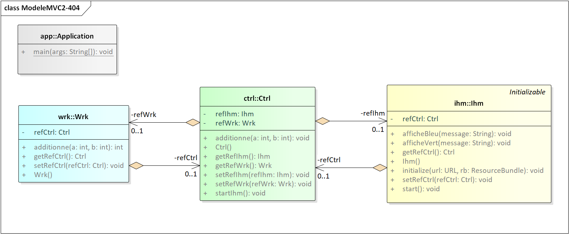
Task: Click the diamond on Ctrl's right edge toward Ihm
Action: (322, 121)
